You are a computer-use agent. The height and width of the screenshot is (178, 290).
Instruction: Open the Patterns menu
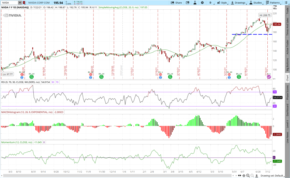[x=273, y=3]
